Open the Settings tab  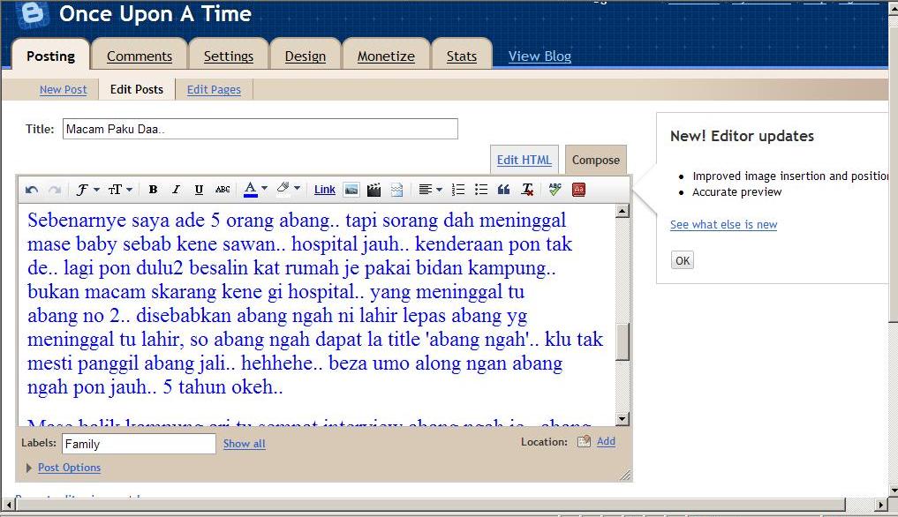(229, 56)
